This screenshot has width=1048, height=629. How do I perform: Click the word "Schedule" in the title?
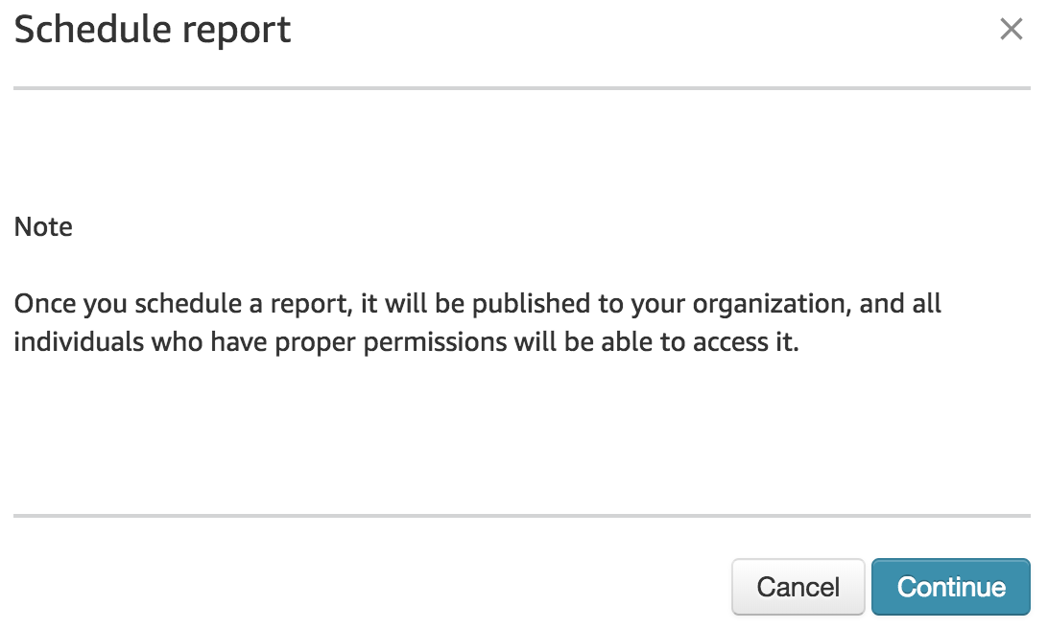[x=92, y=30]
